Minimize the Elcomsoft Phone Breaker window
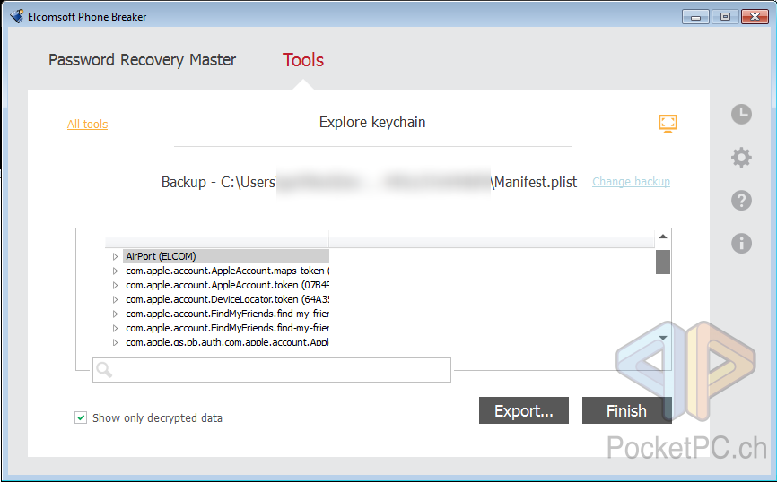This screenshot has height=482, width=777. [695, 17]
